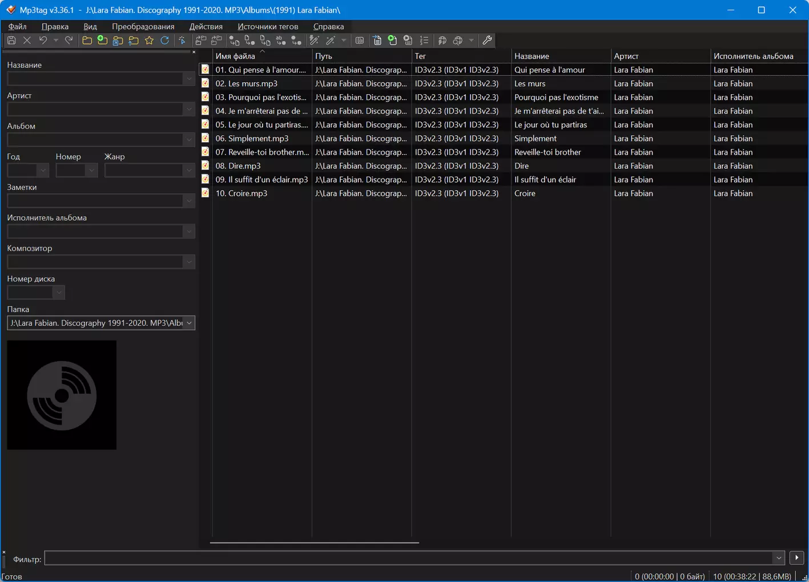
Task: Open the Actions dropdown arrow beside wand icons
Action: [x=343, y=41]
